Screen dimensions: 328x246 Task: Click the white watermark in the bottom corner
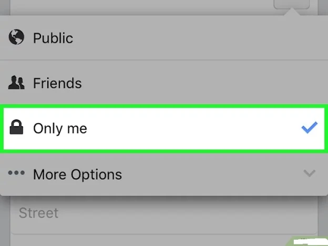point(311,242)
